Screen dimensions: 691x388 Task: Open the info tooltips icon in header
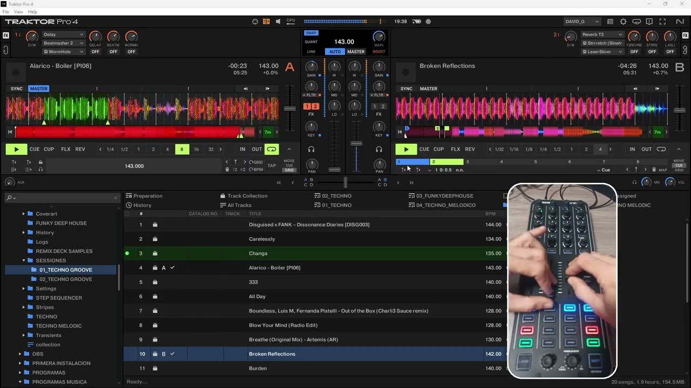point(649,22)
